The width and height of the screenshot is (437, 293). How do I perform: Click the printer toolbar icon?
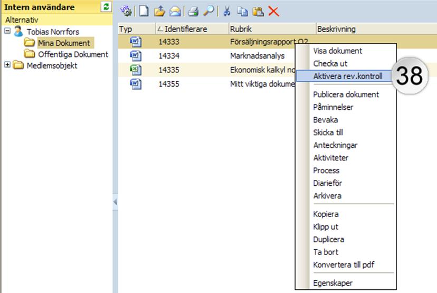193,12
